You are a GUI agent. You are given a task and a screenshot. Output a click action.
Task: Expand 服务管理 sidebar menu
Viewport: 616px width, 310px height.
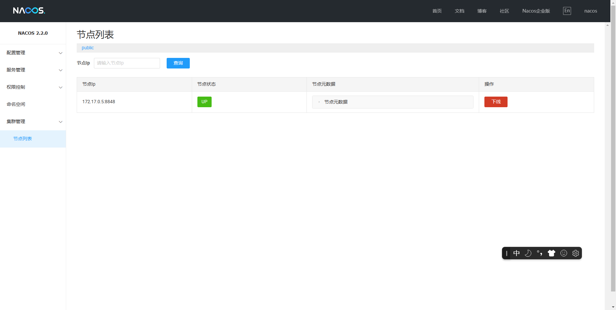click(33, 70)
